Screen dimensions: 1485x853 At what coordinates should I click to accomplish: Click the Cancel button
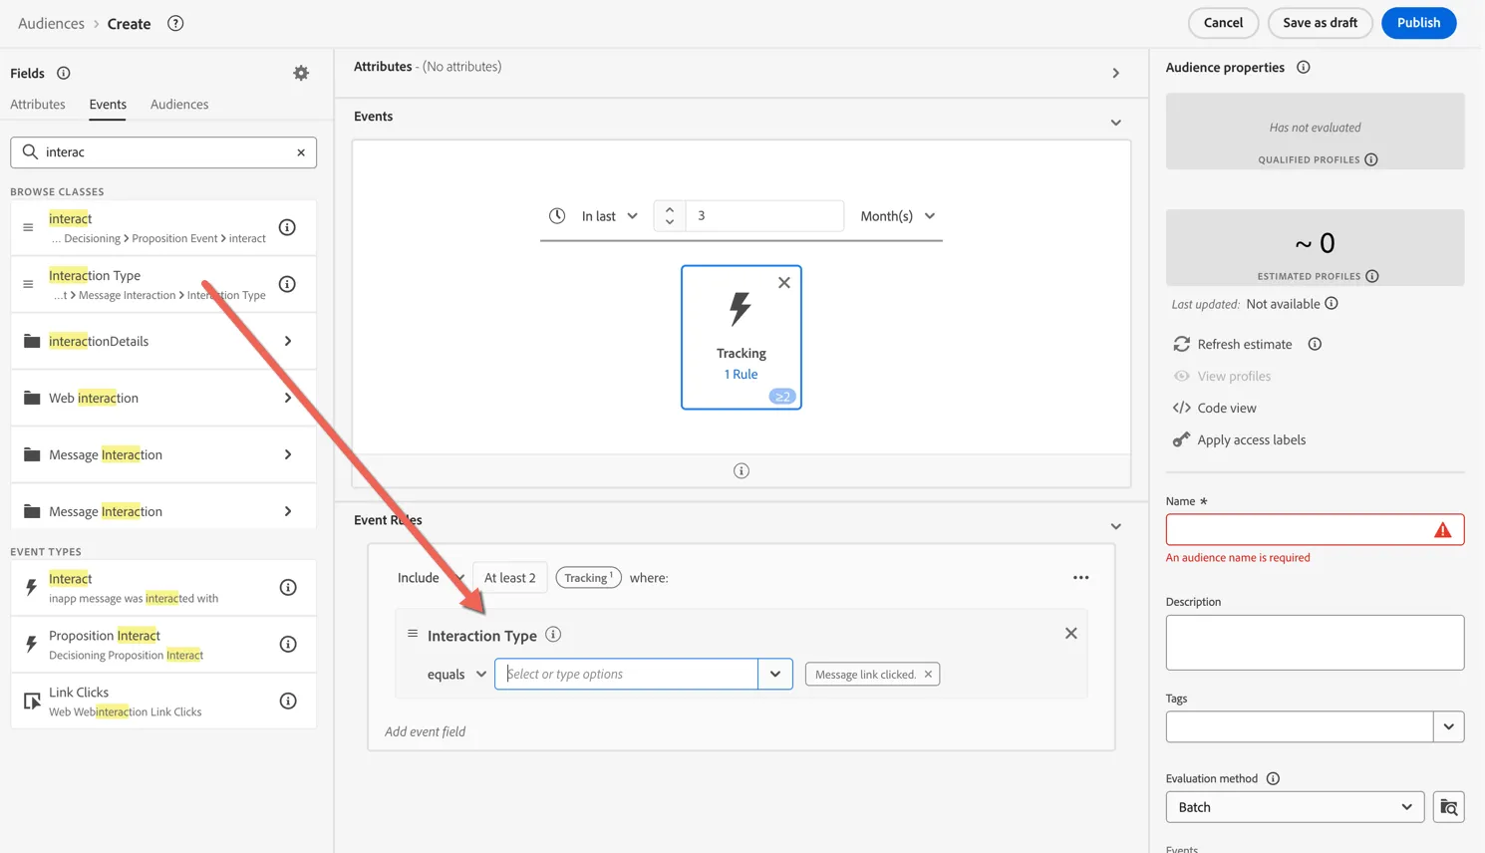1223,23
